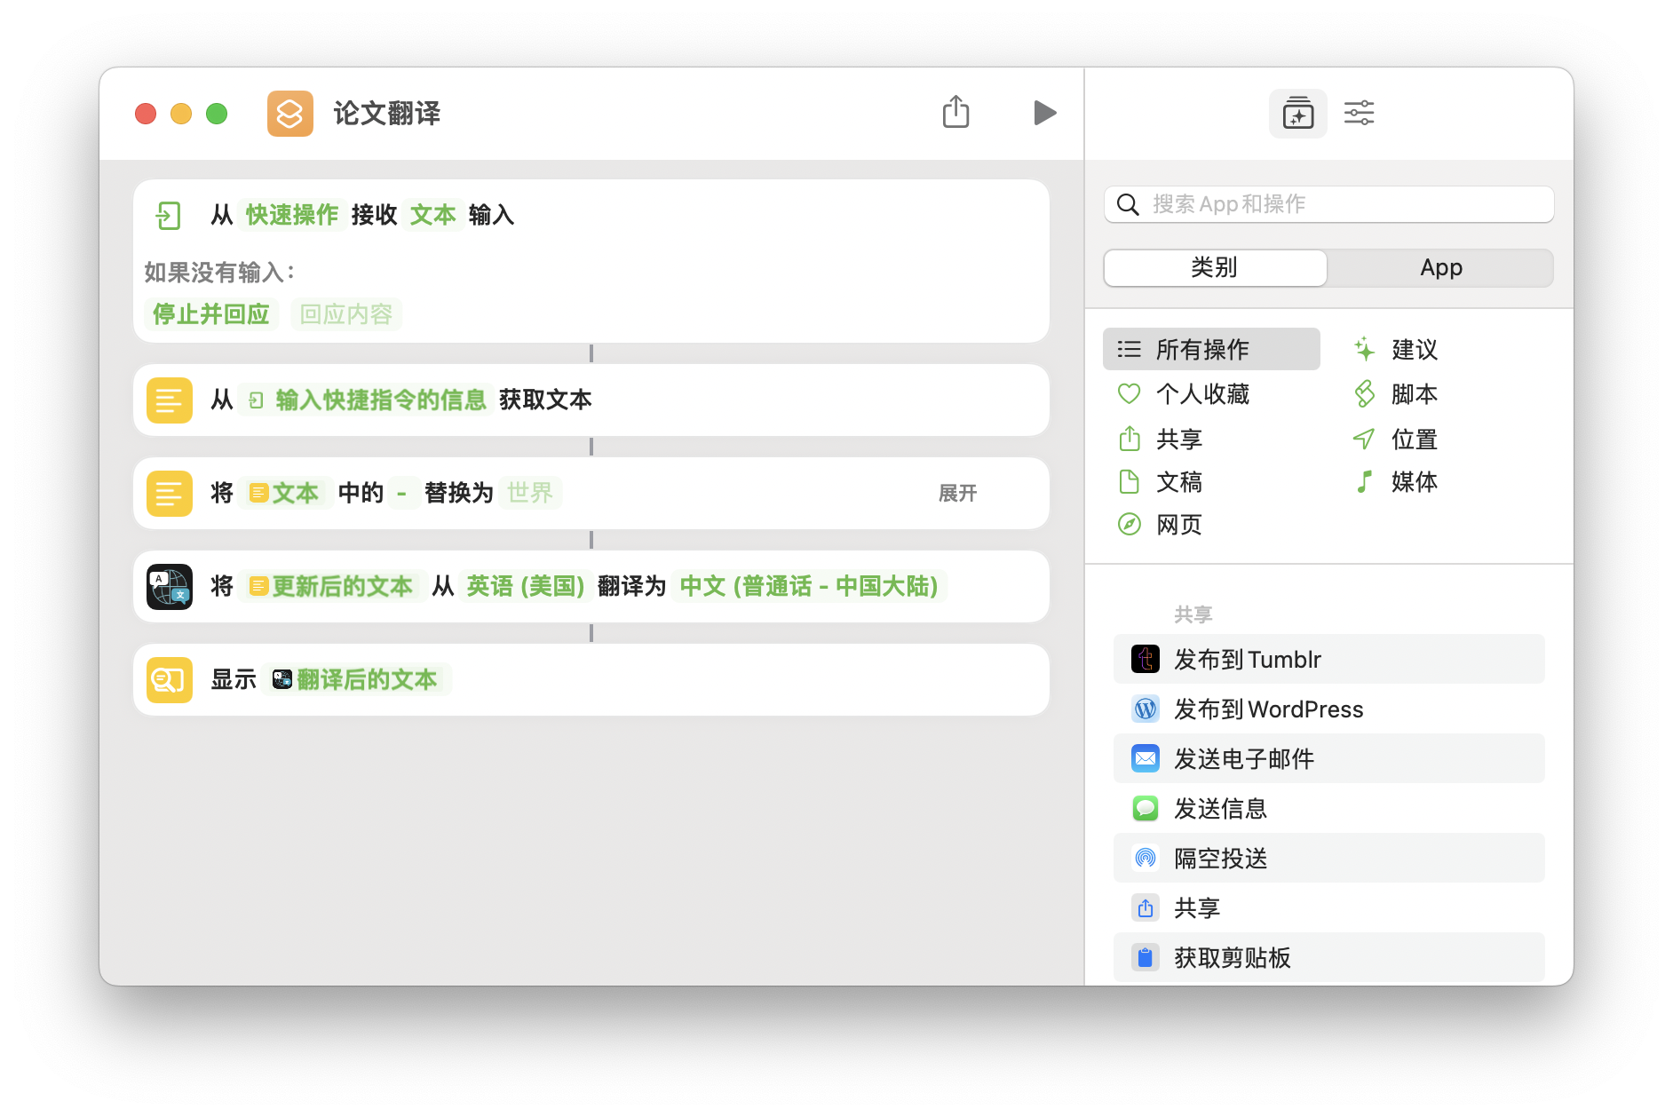Click the 输入快捷指令的信息 variable token
Image resolution: width=1673 pixels, height=1117 pixels.
pyautogui.click(x=366, y=400)
